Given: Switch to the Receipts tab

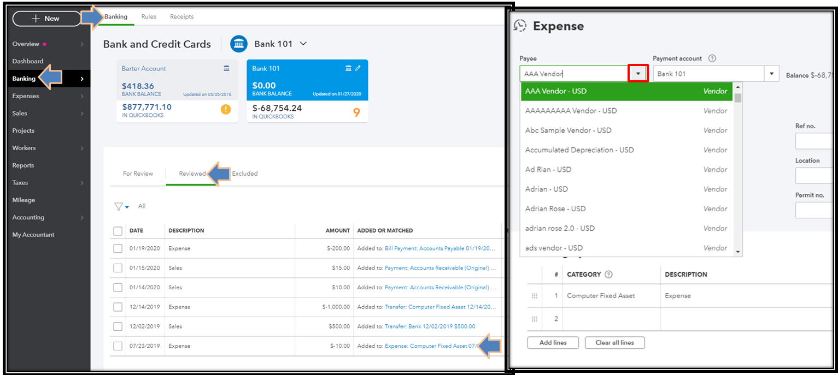Looking at the screenshot, I should 181,17.
